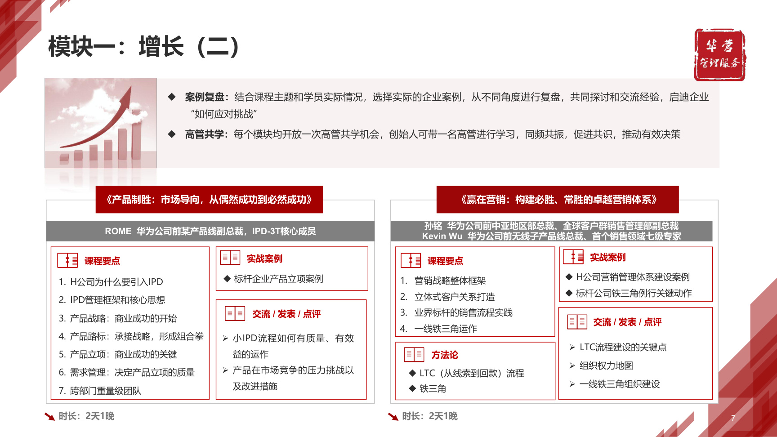
Task: Click the book icon beside left 交流/发表/点评
Action: [x=235, y=313]
